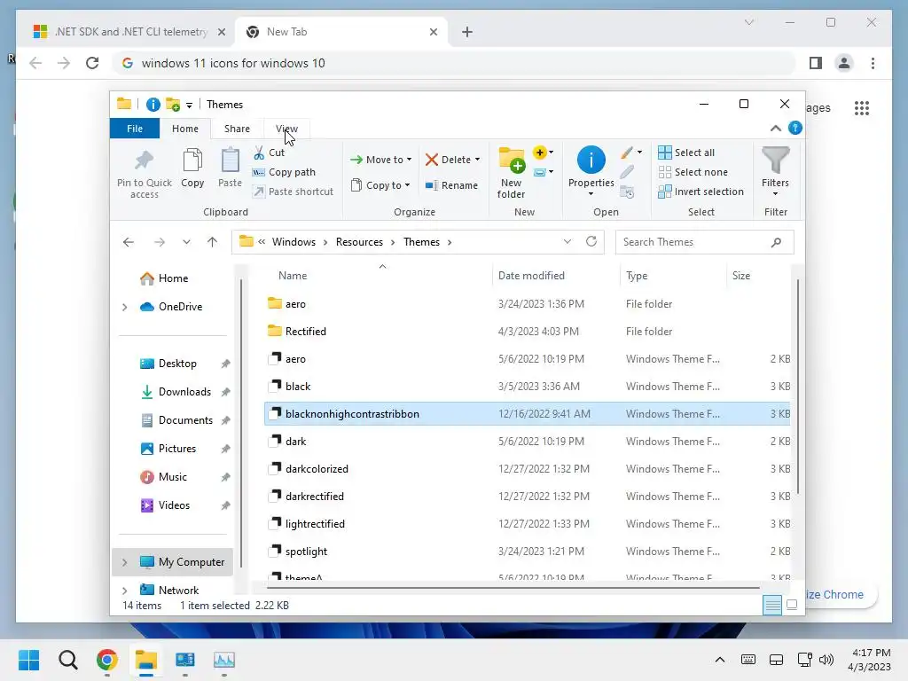Click the taskbar Search magnifier
The height and width of the screenshot is (681, 908).
click(x=67, y=660)
